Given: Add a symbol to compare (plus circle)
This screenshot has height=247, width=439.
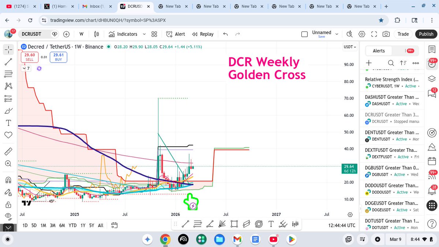Looking at the screenshot, I should [x=67, y=34].
